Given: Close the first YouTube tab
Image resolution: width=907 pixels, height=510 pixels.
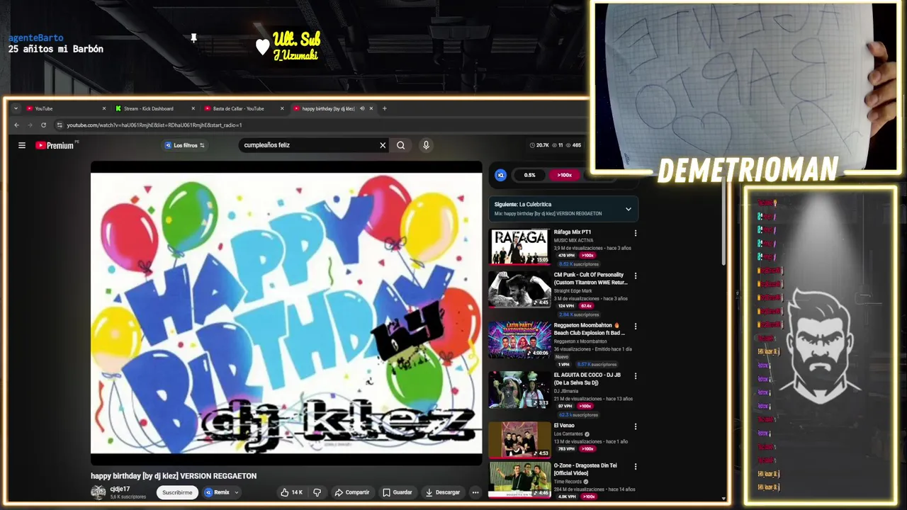Looking at the screenshot, I should [x=103, y=108].
